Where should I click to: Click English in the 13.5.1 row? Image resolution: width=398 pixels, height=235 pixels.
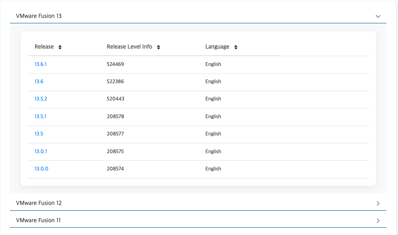click(213, 117)
